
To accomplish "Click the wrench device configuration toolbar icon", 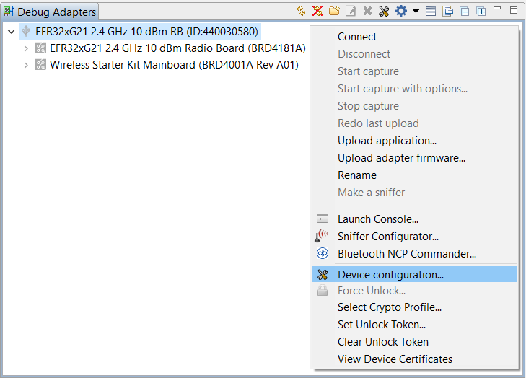I will click(x=383, y=11).
